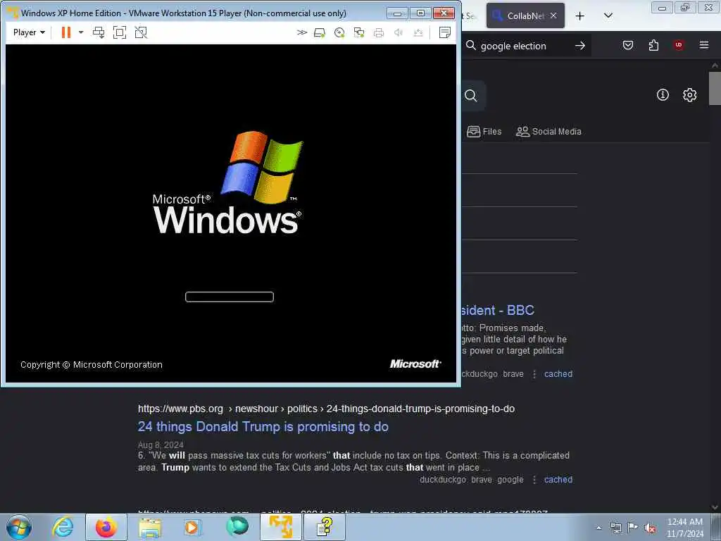The width and height of the screenshot is (721, 541).
Task: Expand the power options dropdown arrow
Action: click(81, 32)
